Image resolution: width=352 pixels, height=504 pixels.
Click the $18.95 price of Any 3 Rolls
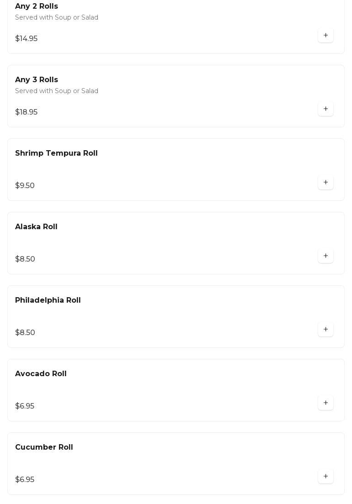(x=26, y=112)
